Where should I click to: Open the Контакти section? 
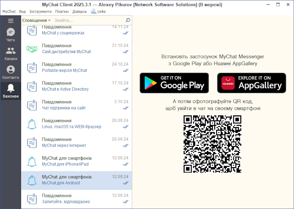pos(11,72)
